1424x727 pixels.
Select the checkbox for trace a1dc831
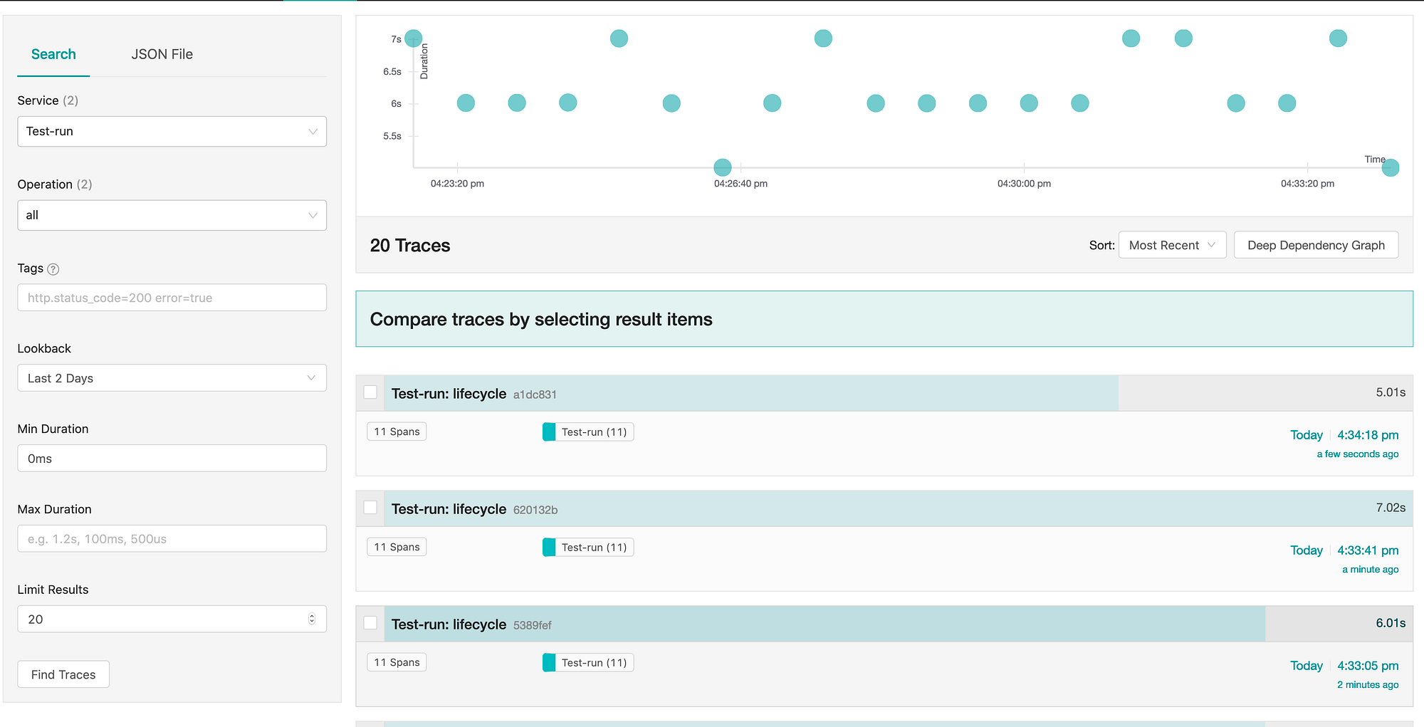tap(370, 392)
